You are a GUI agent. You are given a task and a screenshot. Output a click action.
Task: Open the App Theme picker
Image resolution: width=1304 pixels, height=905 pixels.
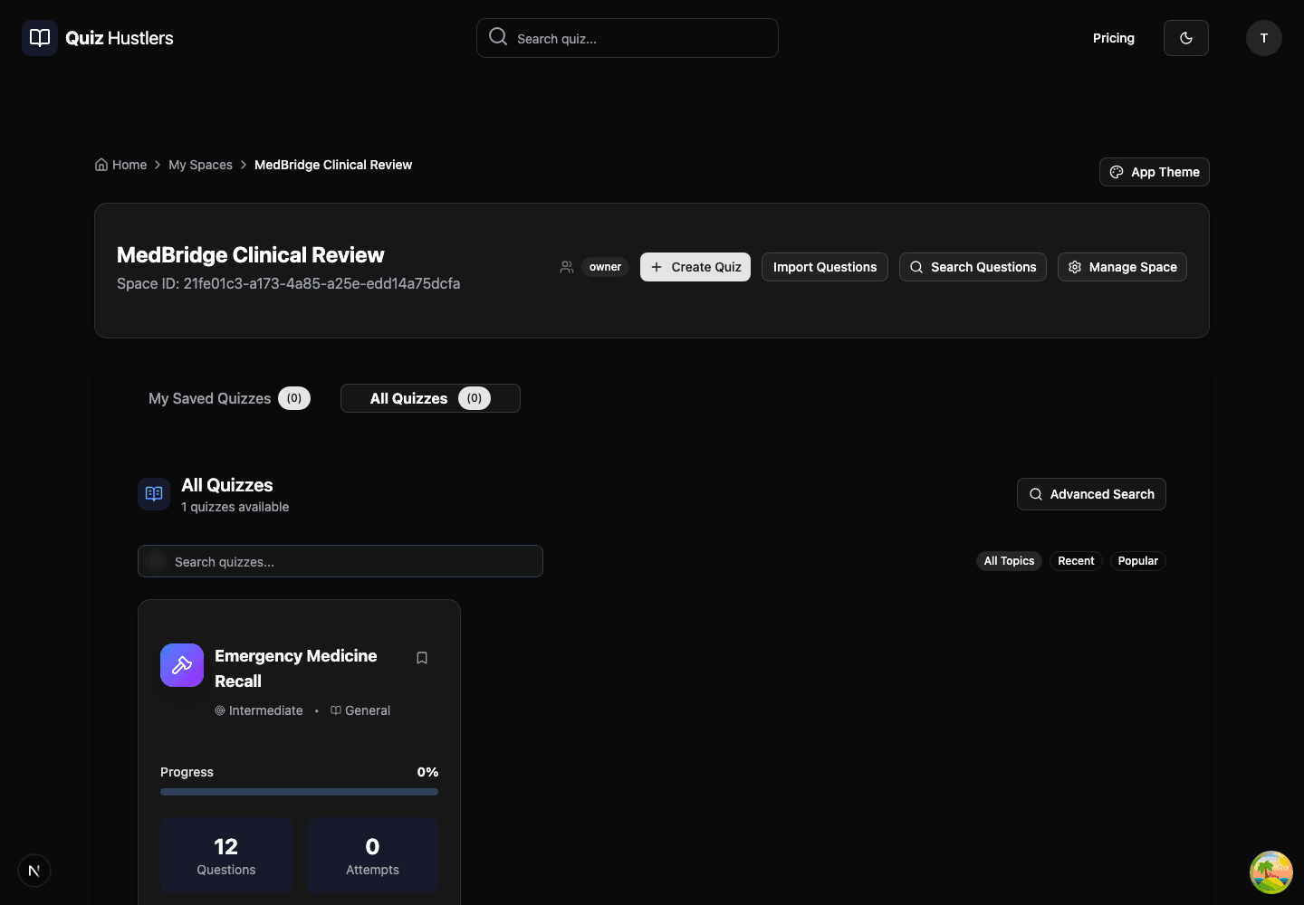(x=1155, y=172)
